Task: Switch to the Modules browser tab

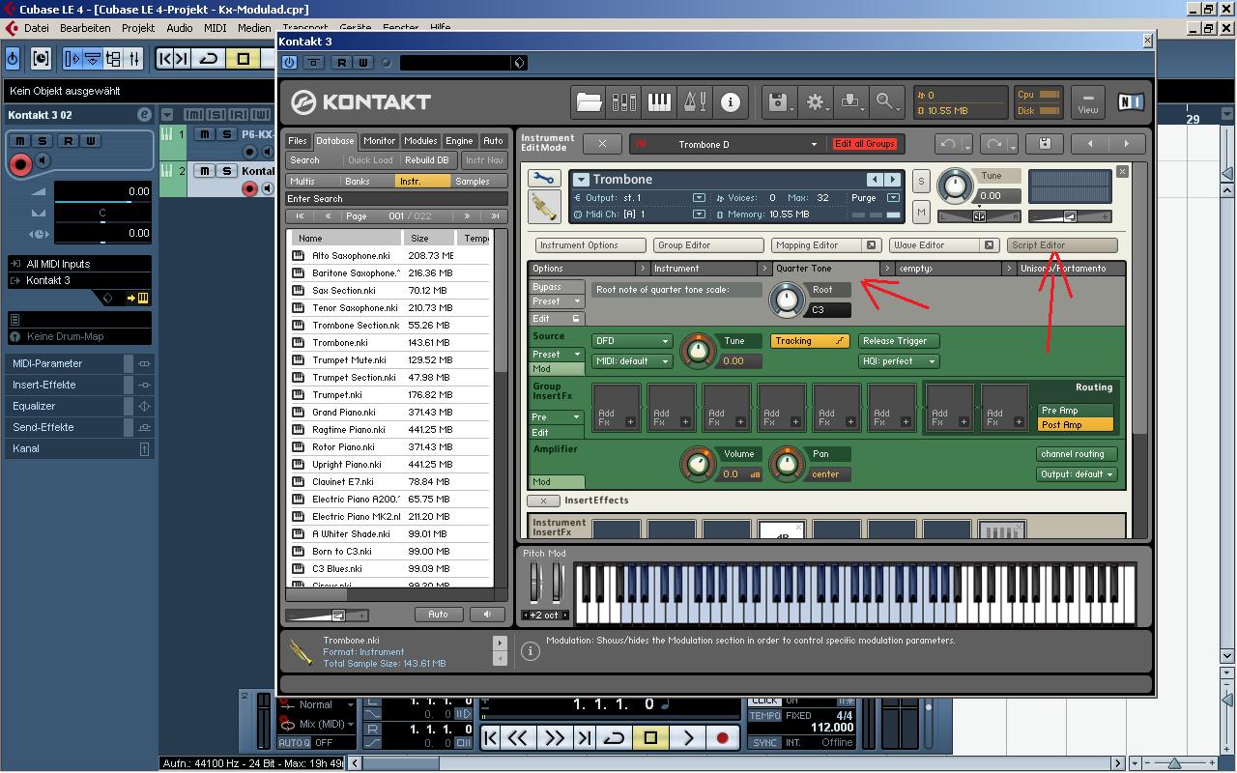Action: pyautogui.click(x=420, y=141)
